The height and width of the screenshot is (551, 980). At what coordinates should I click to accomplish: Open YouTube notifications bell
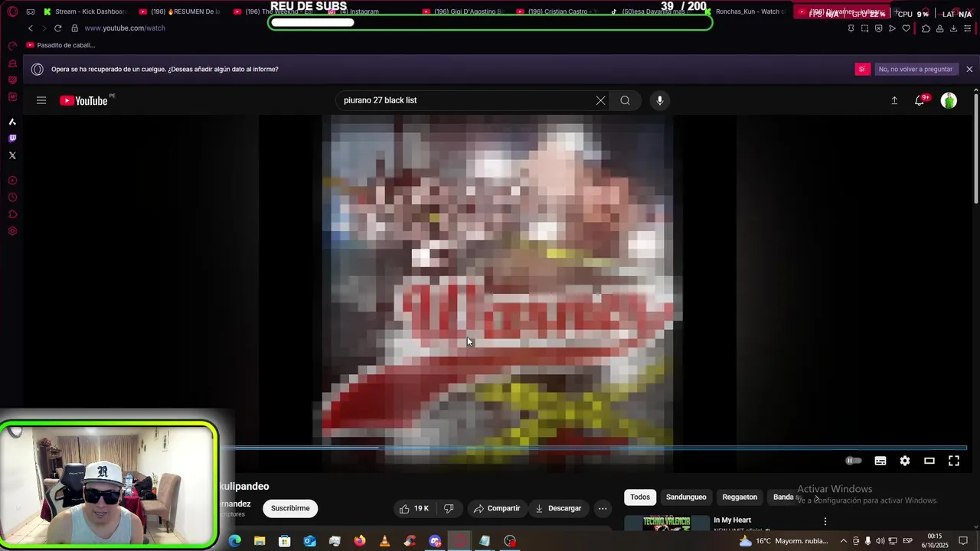pyautogui.click(x=920, y=100)
